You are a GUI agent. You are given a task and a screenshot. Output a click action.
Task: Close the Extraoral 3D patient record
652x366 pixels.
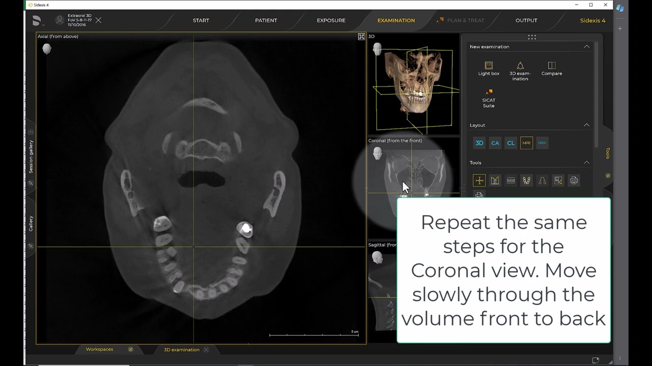[98, 20]
